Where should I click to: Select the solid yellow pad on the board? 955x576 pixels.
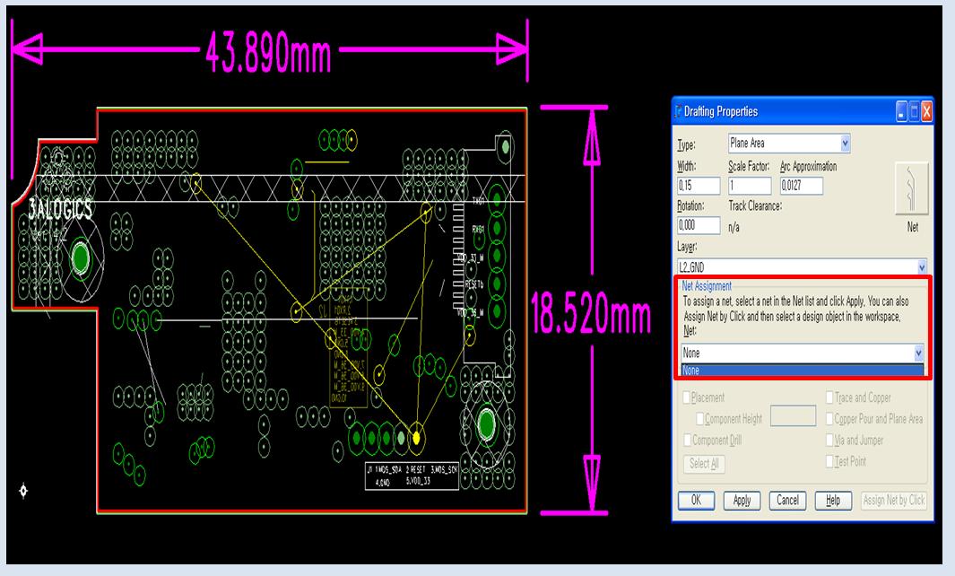[x=415, y=438]
